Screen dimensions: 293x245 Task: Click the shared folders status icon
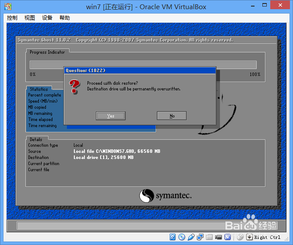[209, 237]
